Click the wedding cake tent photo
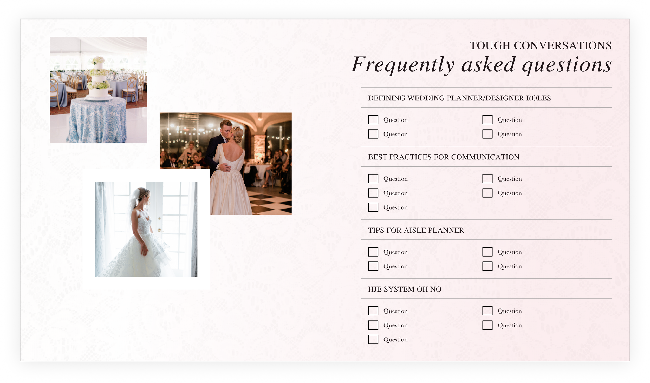The width and height of the screenshot is (650, 383). pos(98,90)
